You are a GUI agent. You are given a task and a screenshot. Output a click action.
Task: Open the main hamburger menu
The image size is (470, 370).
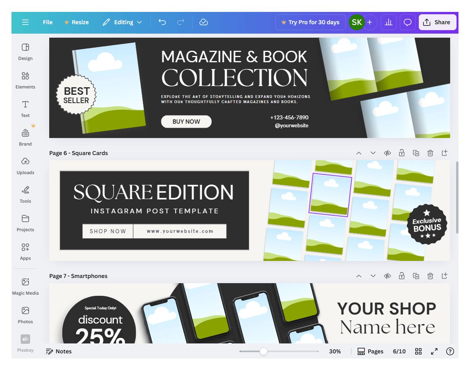(25, 22)
